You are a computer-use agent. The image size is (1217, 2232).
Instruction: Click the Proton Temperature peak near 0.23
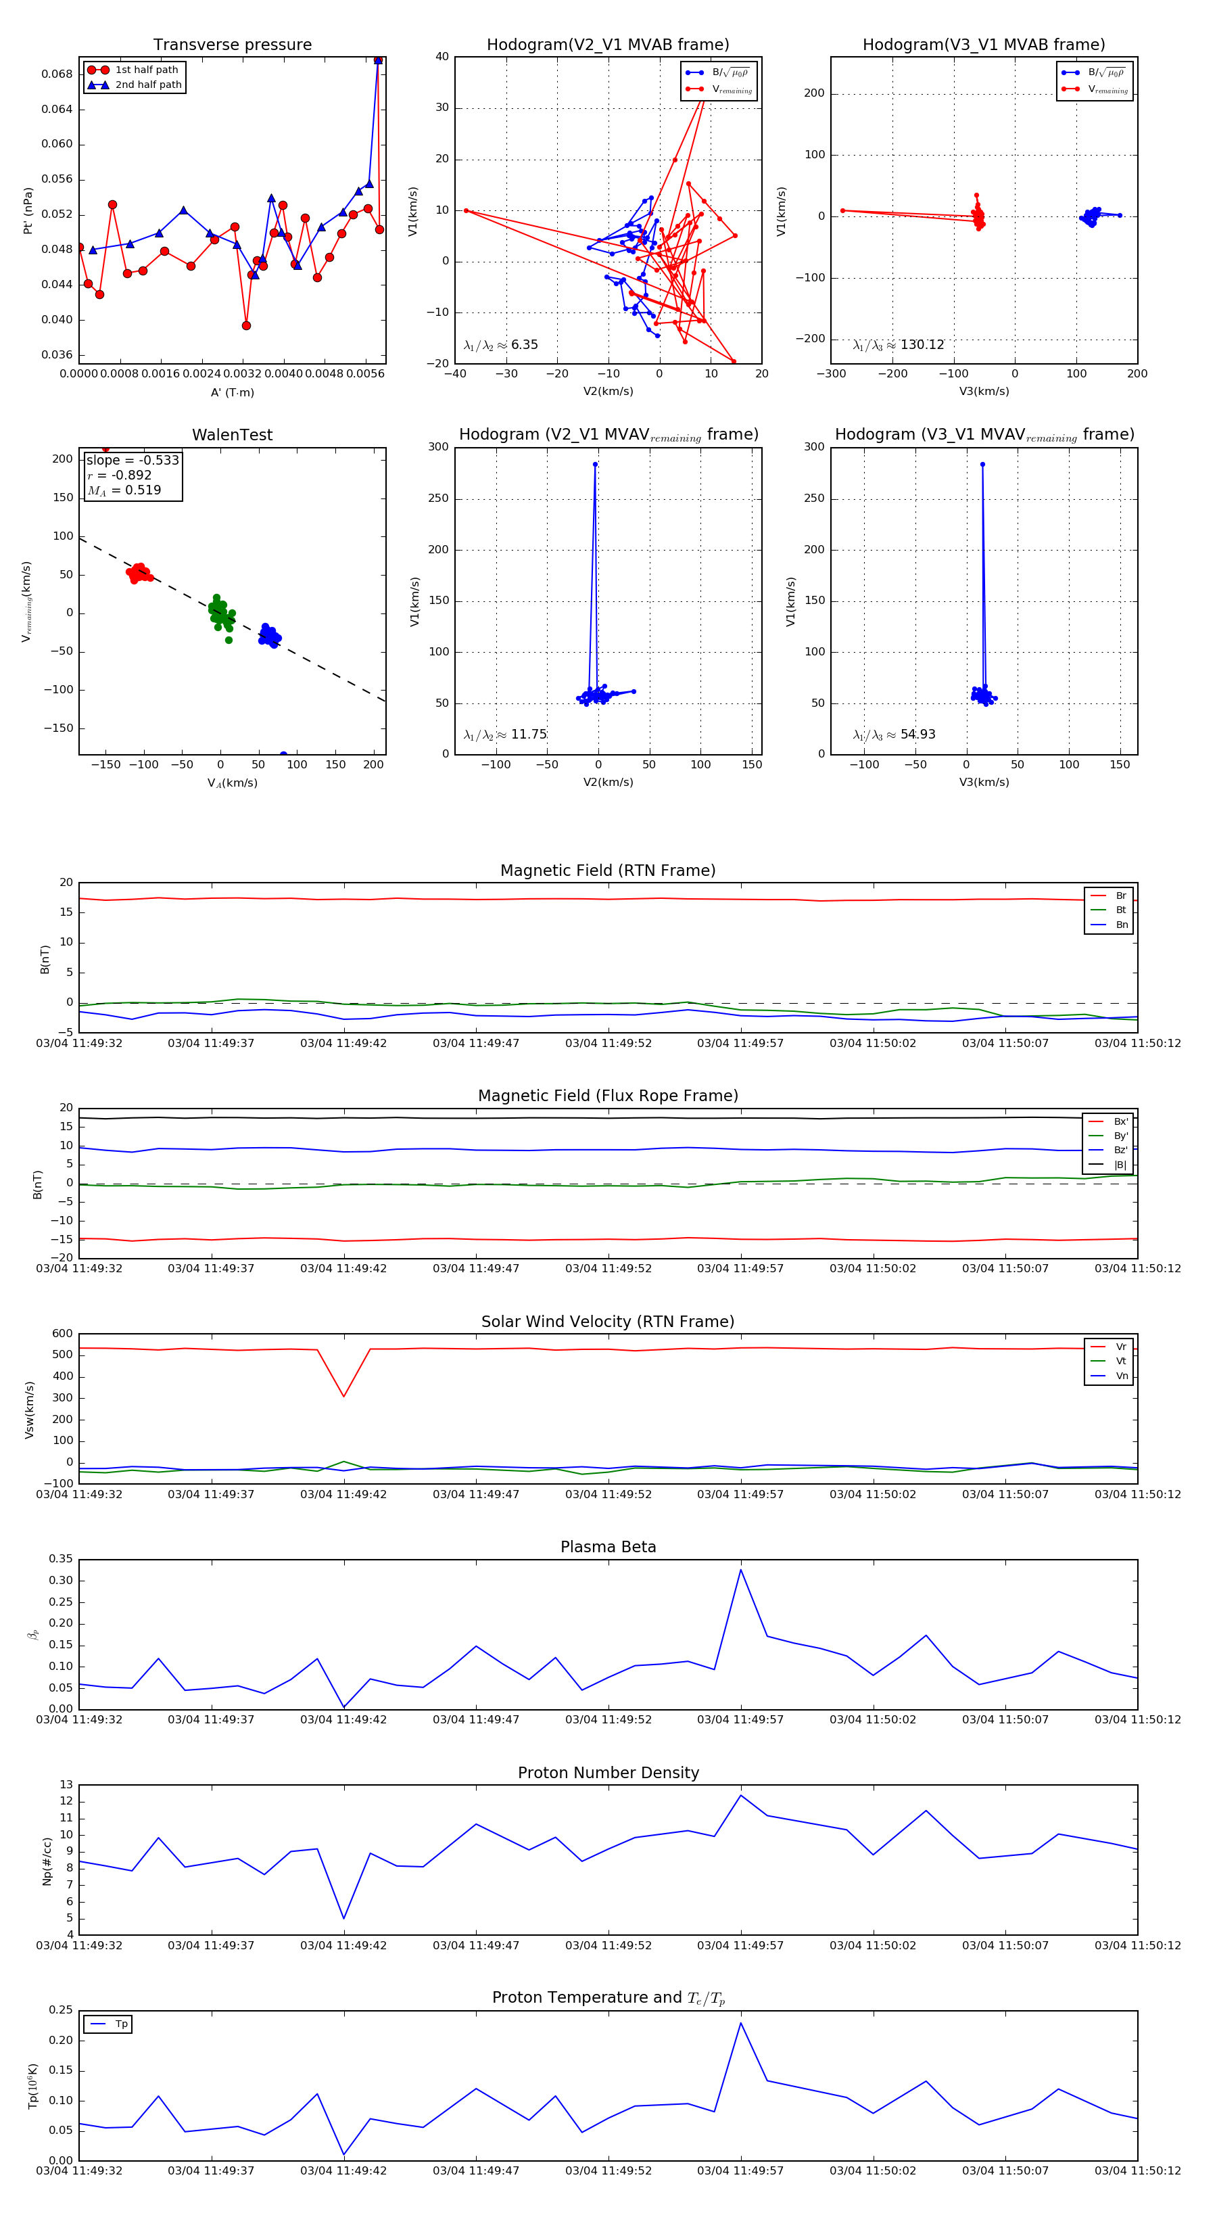[740, 2023]
